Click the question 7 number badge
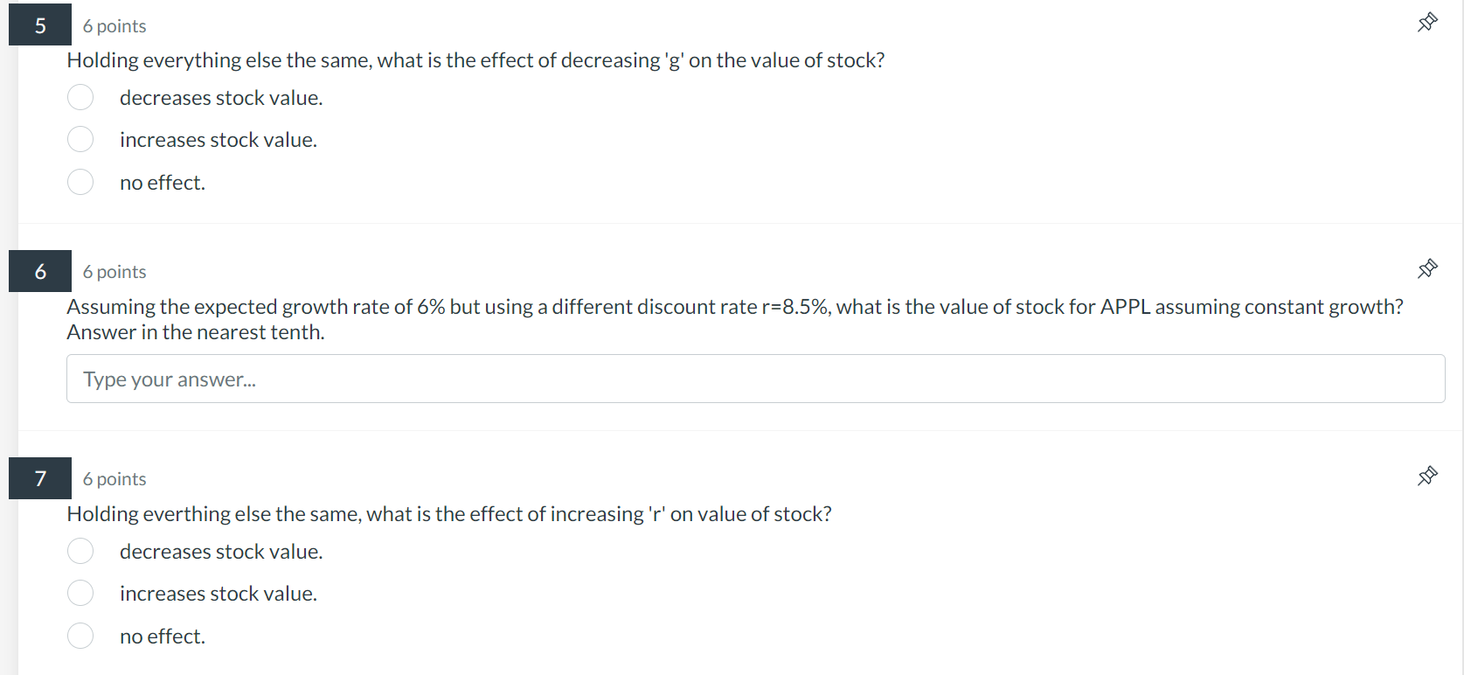The height and width of the screenshot is (675, 1464). pos(40,478)
